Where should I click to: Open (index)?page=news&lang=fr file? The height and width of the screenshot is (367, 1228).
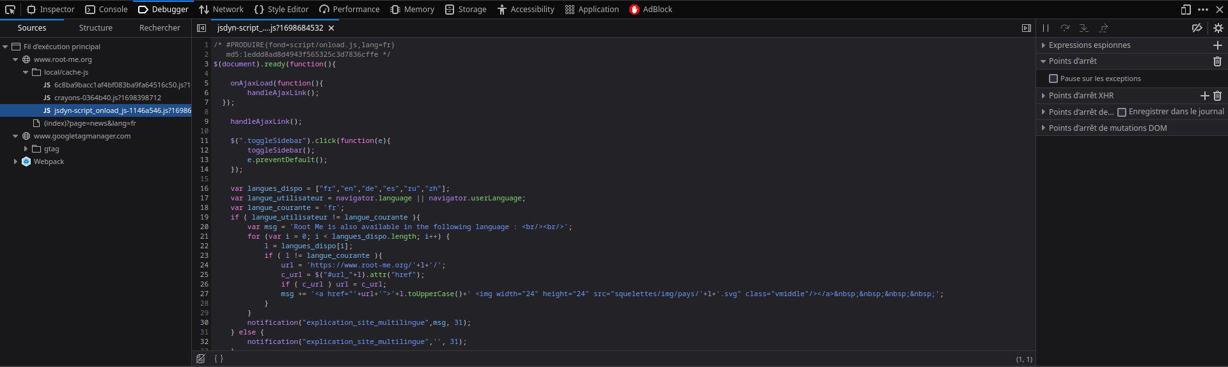click(84, 123)
